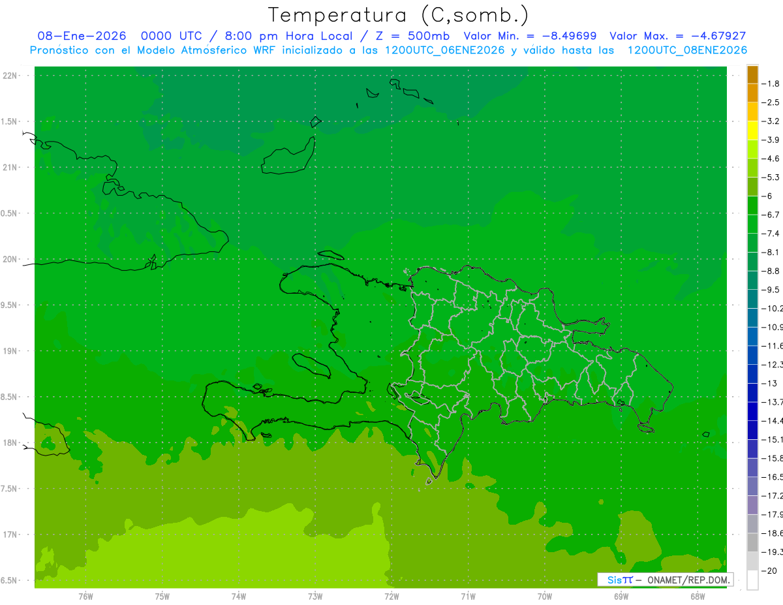Pick the legend swatch between -3.9 and -4.6
783x605 pixels.
(x=752, y=149)
